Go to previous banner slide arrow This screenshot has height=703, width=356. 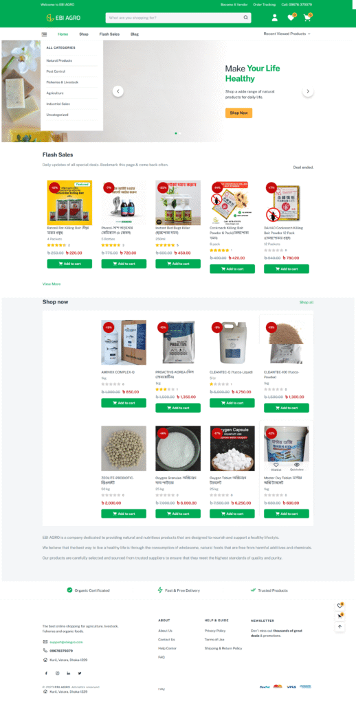tap(118, 91)
